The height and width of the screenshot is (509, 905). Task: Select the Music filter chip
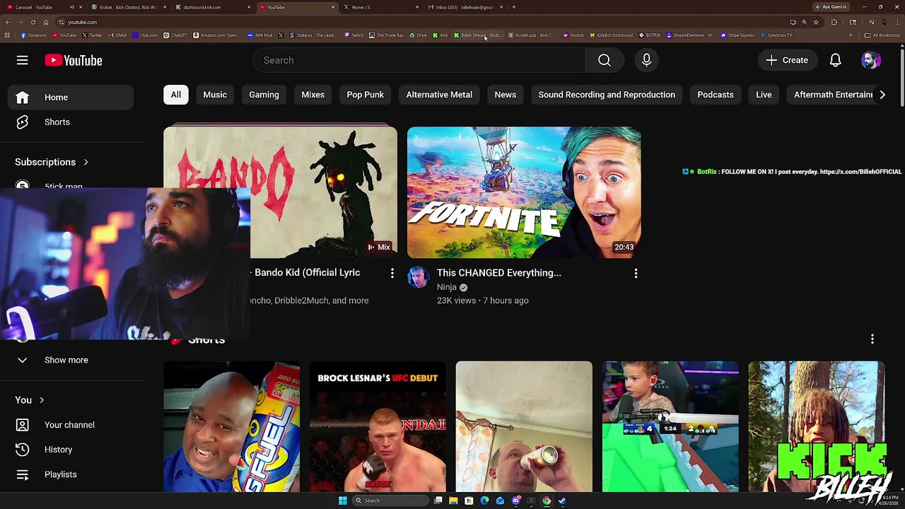[x=215, y=95]
